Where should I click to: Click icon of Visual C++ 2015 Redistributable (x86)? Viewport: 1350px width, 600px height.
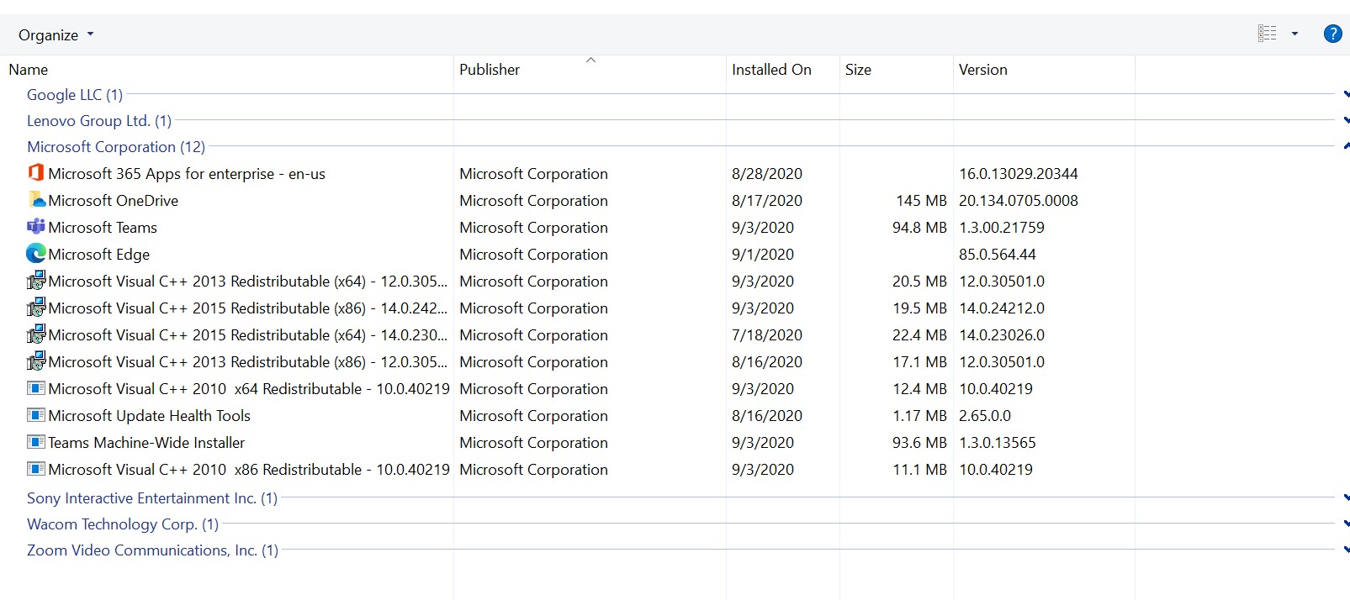pos(36,308)
